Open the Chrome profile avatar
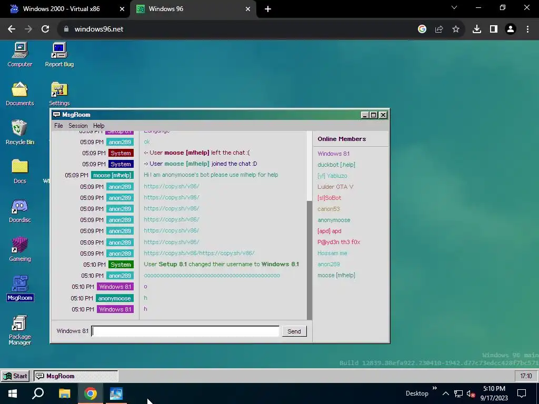The image size is (539, 404). tap(511, 29)
